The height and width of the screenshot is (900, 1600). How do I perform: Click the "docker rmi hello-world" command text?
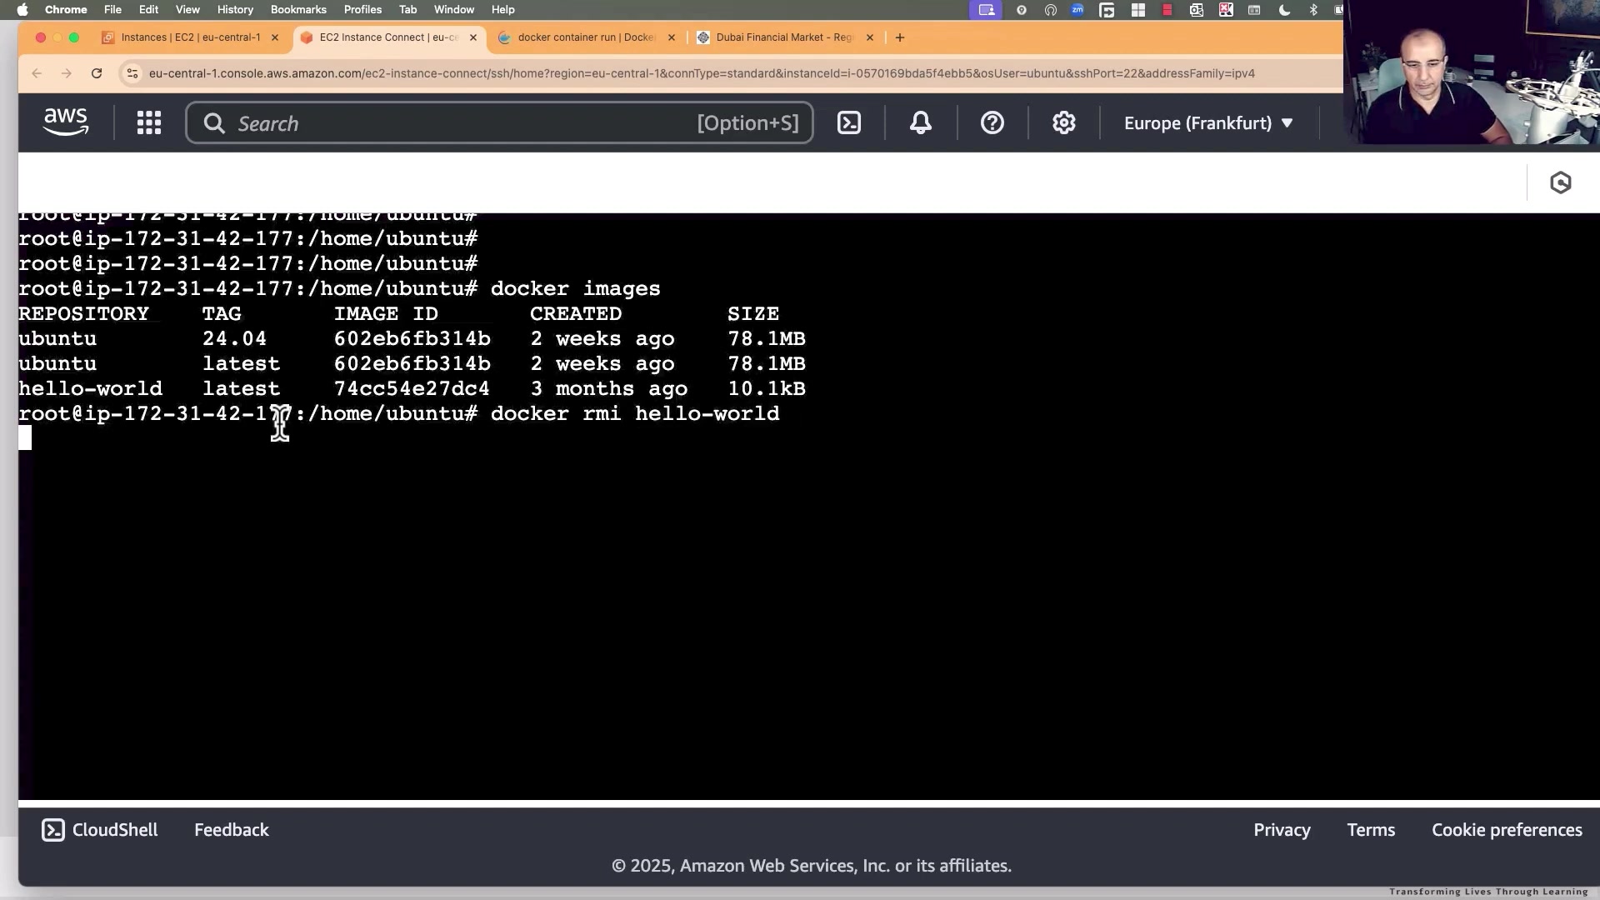(x=635, y=414)
